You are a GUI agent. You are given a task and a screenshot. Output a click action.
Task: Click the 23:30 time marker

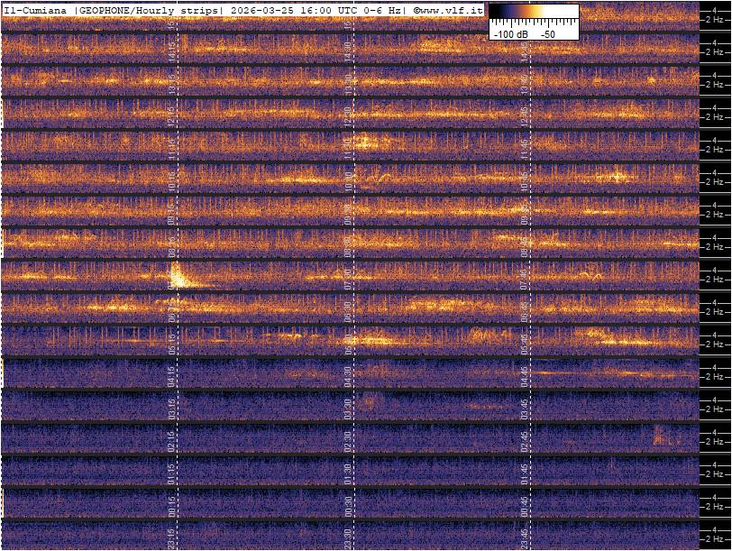pos(348,537)
